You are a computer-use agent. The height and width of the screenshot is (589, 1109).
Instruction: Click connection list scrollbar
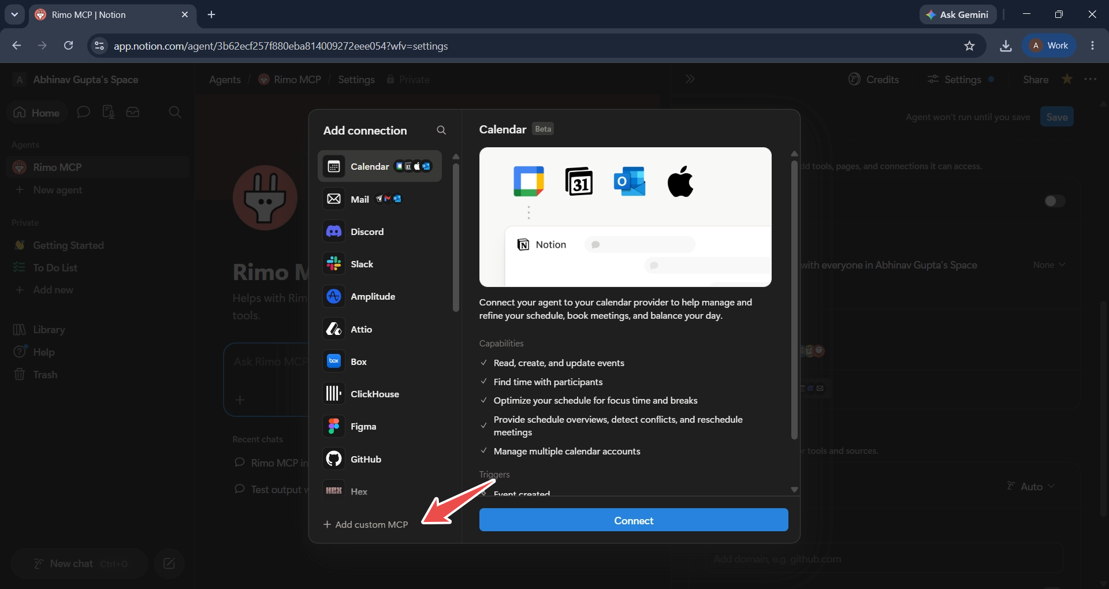(456, 237)
